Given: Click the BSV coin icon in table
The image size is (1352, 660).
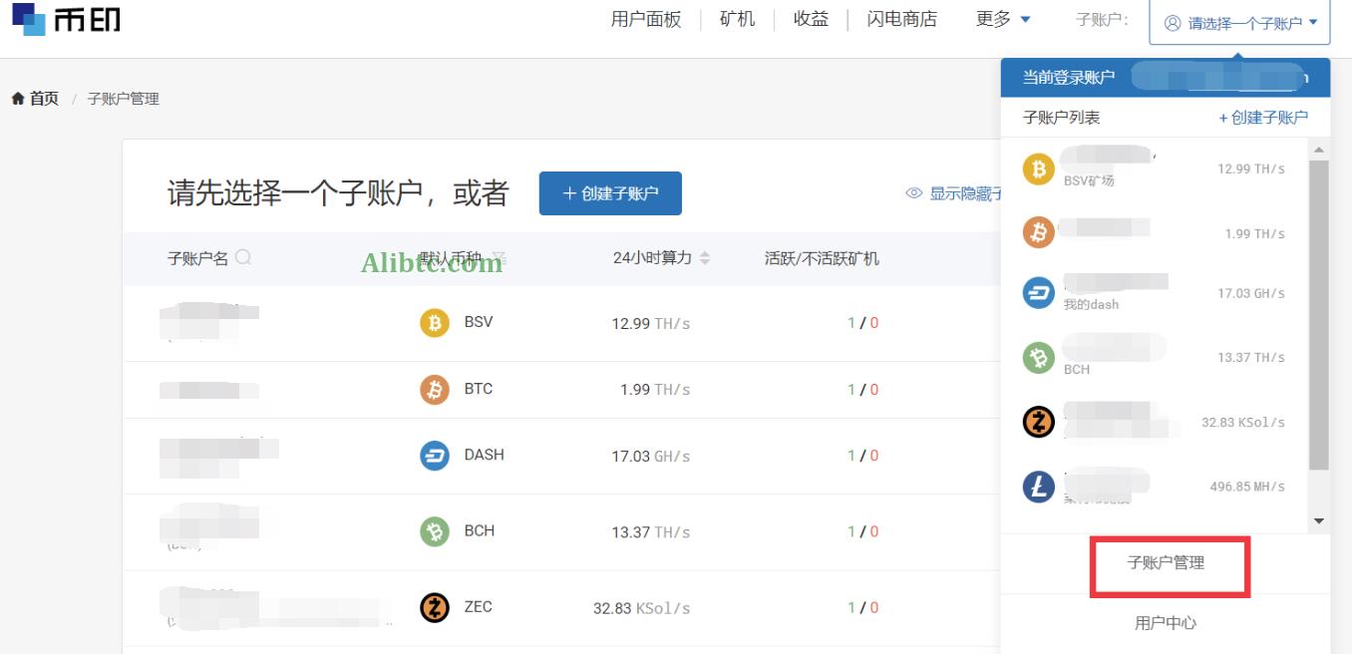Looking at the screenshot, I should (435, 323).
